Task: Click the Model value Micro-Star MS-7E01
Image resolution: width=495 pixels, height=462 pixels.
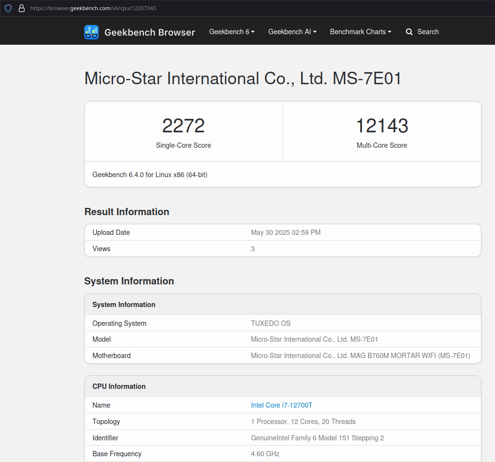Action: [x=314, y=340]
